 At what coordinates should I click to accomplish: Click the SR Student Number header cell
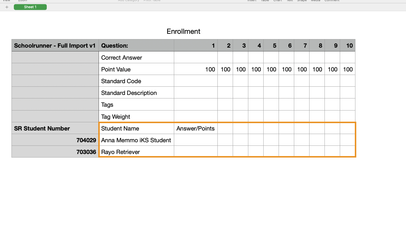55,128
